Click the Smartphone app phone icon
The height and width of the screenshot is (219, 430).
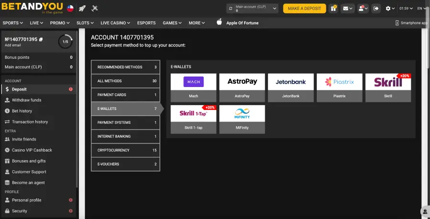point(397,23)
